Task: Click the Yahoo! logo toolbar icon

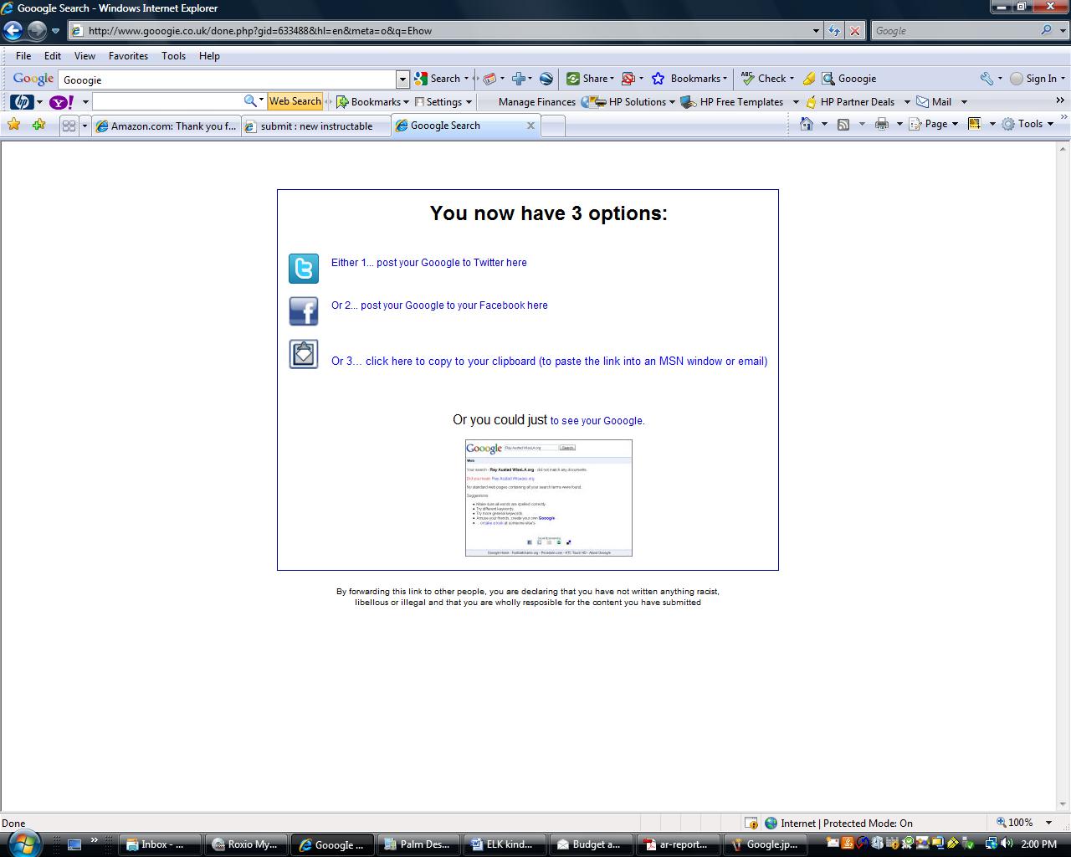Action: click(62, 102)
